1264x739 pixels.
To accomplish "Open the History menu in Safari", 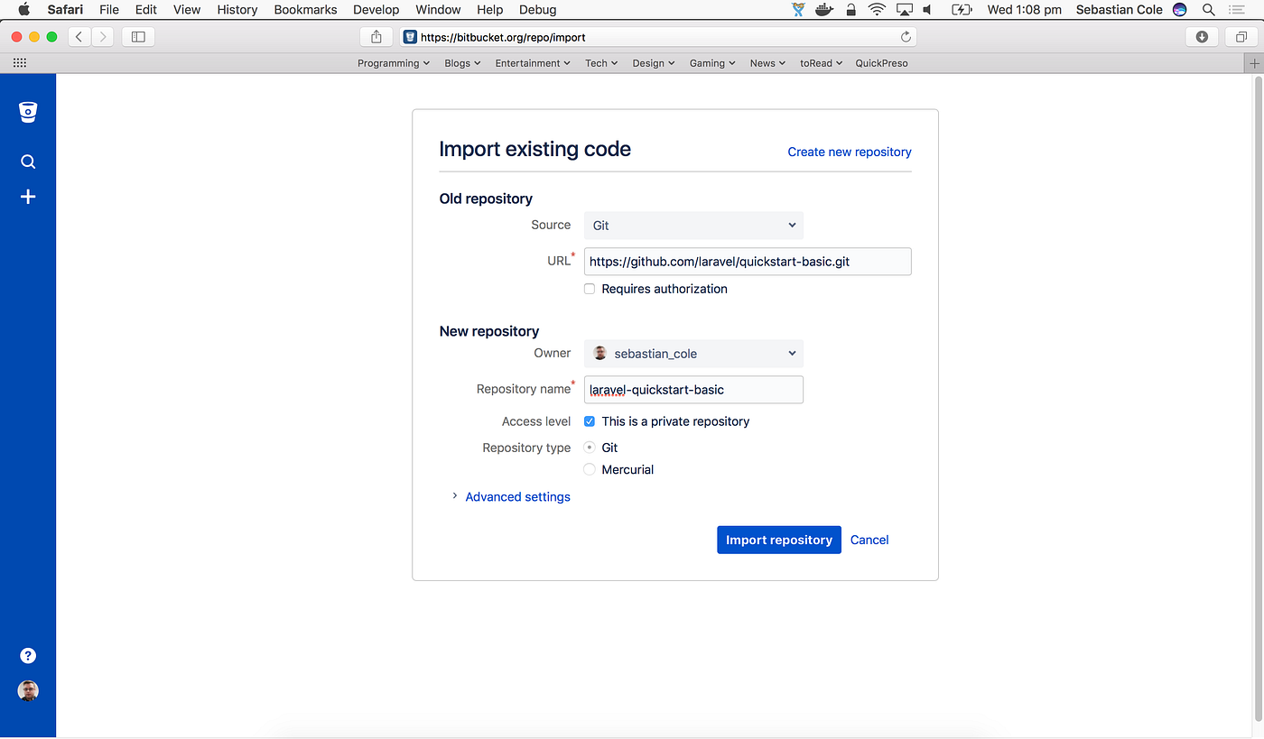I will pos(237,10).
